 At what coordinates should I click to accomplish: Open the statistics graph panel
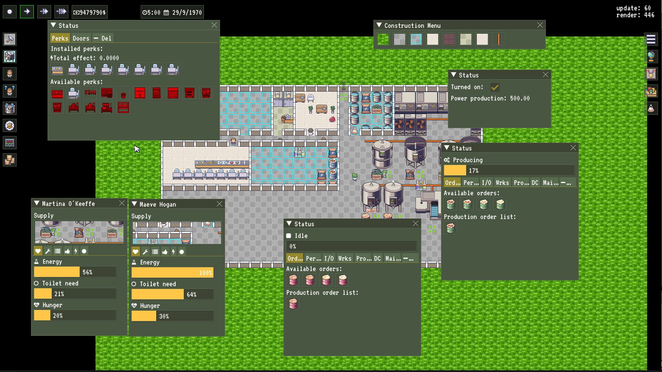click(10, 143)
